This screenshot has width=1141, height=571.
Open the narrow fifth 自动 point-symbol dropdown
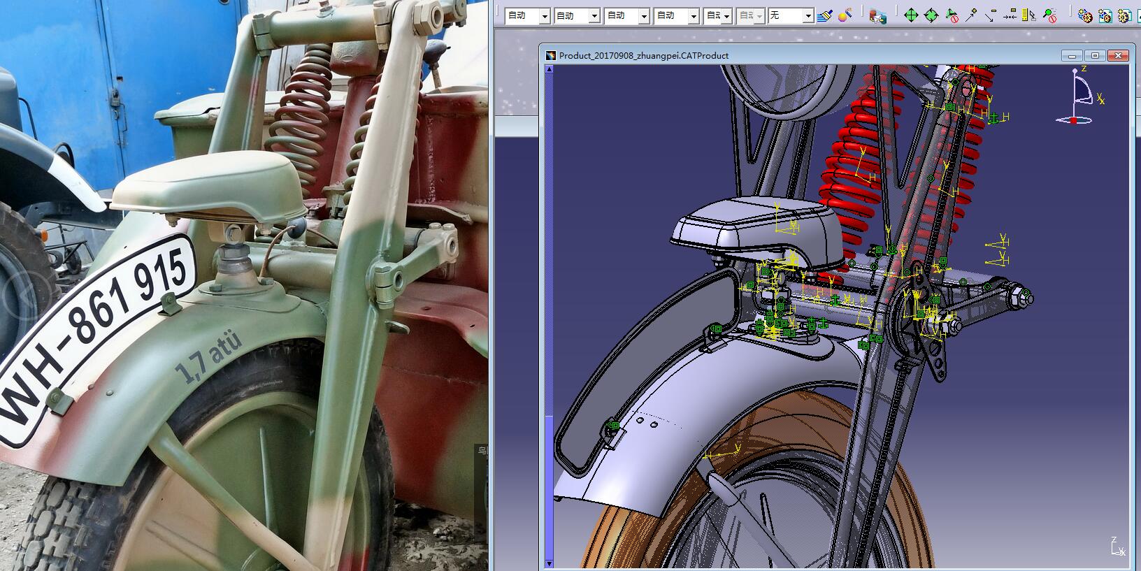[x=717, y=15]
